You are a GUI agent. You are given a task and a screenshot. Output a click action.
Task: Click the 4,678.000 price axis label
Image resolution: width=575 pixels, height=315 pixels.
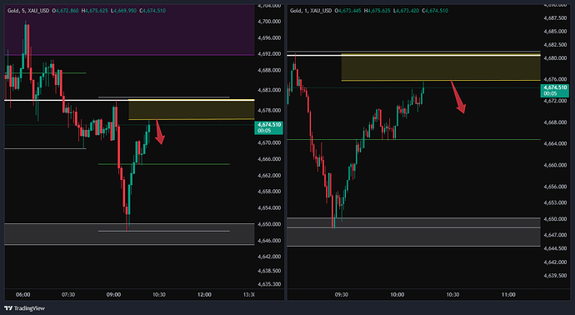269,110
